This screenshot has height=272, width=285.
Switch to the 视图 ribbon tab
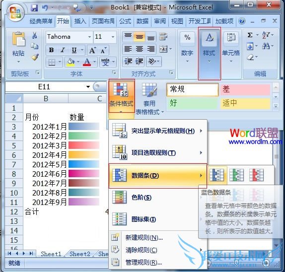click(177, 21)
